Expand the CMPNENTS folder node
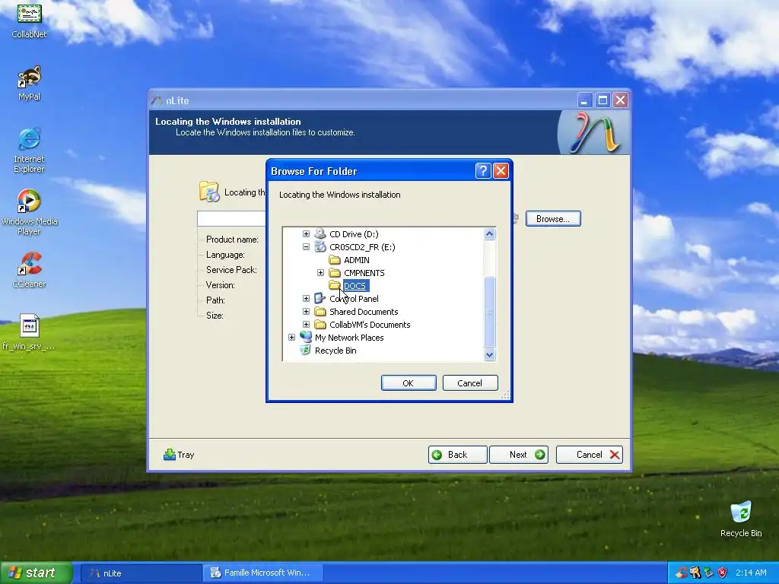The image size is (779, 584). tap(320, 273)
